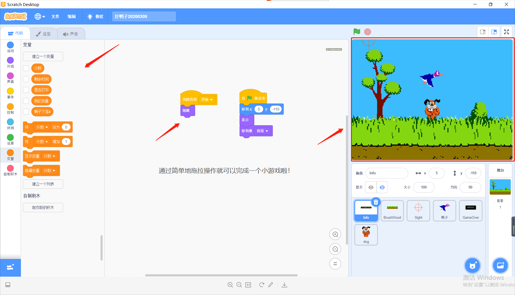Zoom out the code workspace
The height and width of the screenshot is (295, 515).
pos(335,249)
